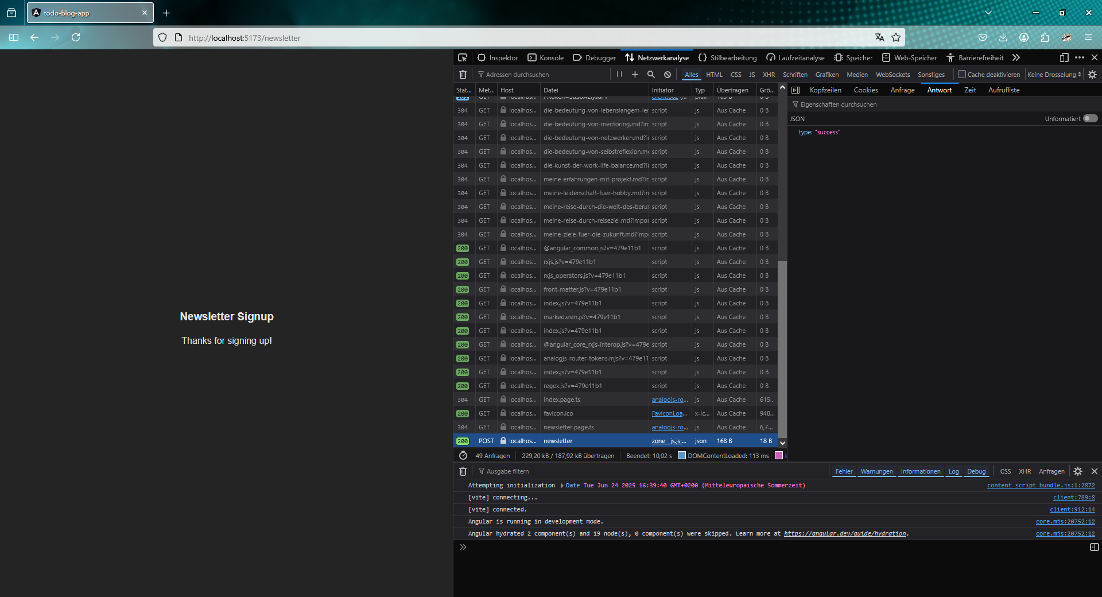This screenshot has width=1102, height=597.
Task: Click the scroll-down arrow of request list
Action: [782, 443]
